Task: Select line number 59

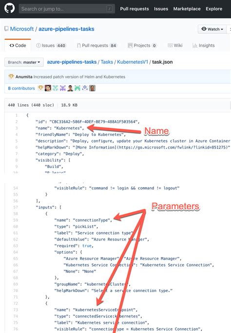Action: 16,220
